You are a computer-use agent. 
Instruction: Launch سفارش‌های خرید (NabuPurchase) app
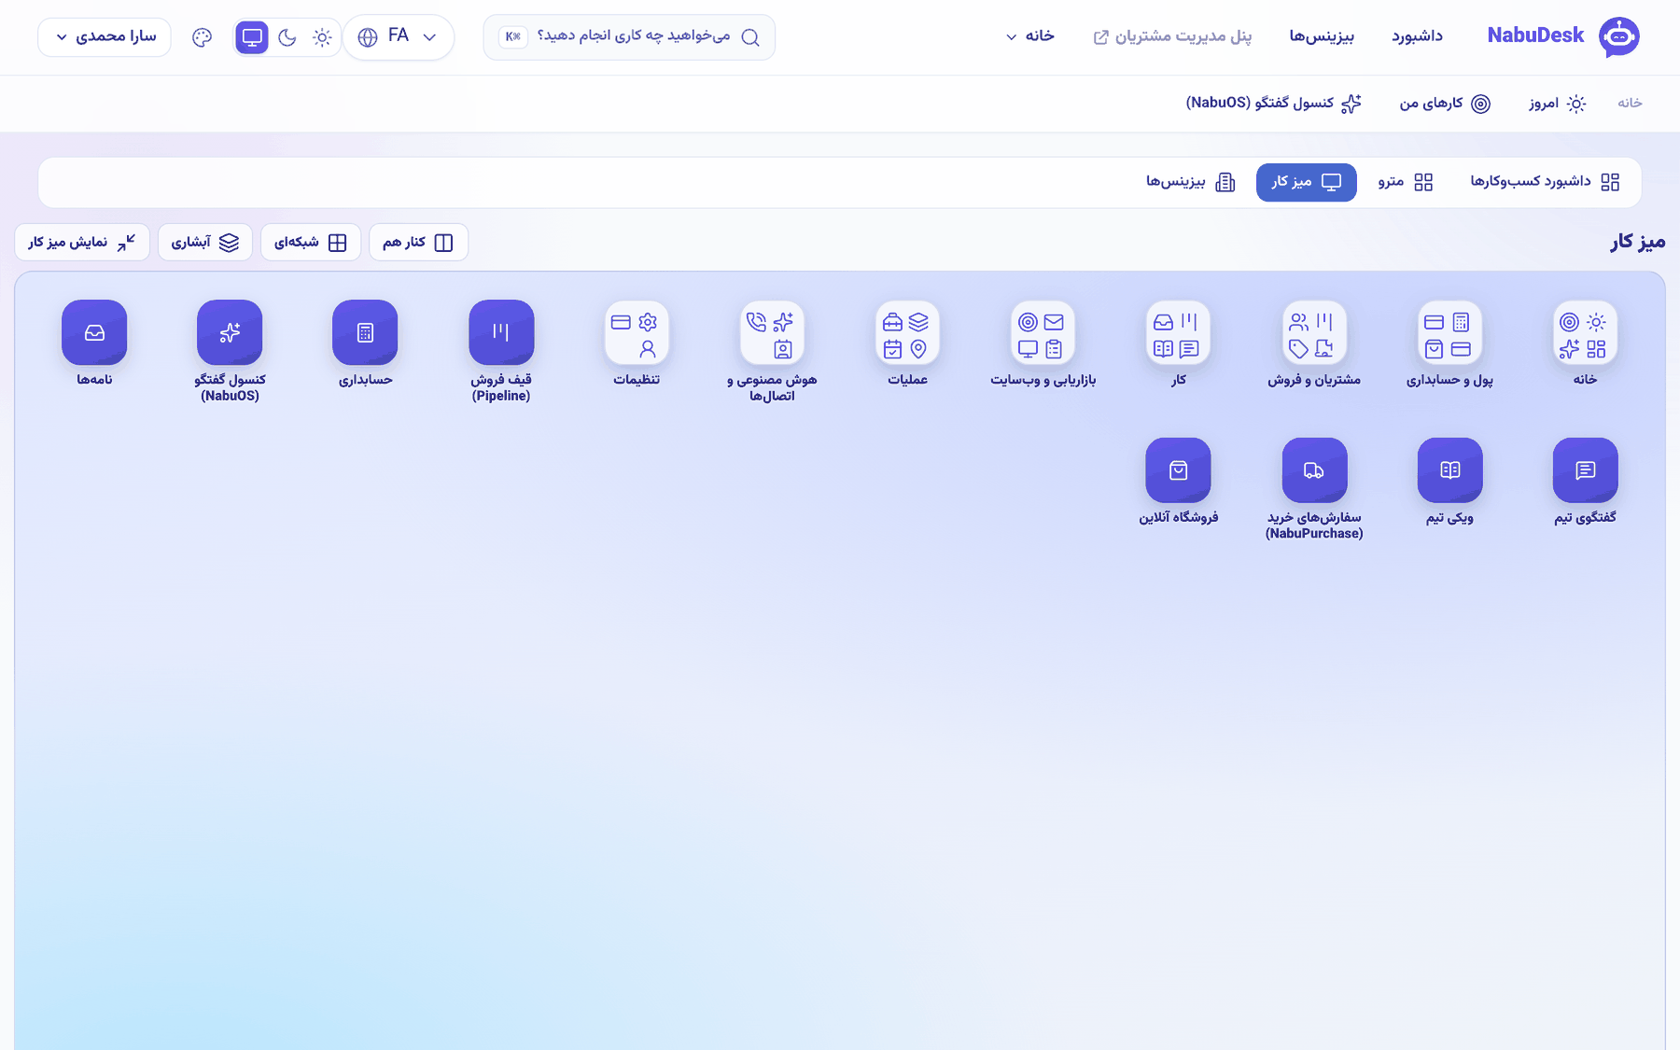1314,470
